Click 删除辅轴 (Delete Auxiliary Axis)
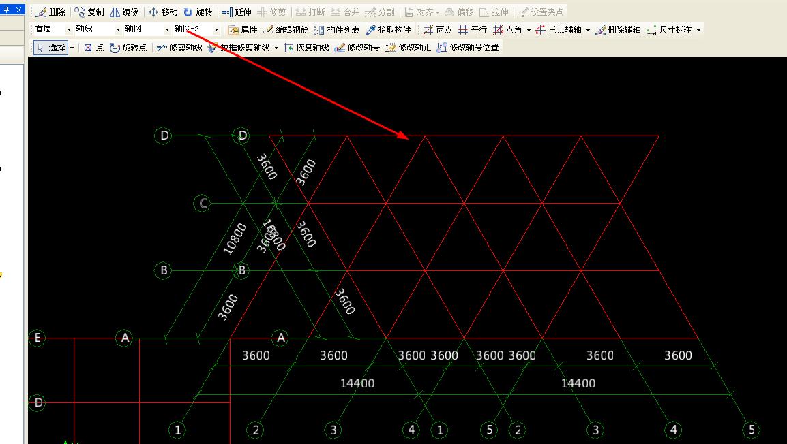 point(618,29)
